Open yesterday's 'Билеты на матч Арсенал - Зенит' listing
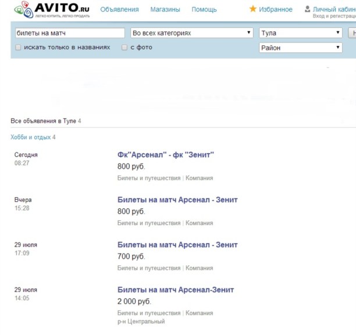The width and height of the screenshot is (356, 335). (x=177, y=199)
